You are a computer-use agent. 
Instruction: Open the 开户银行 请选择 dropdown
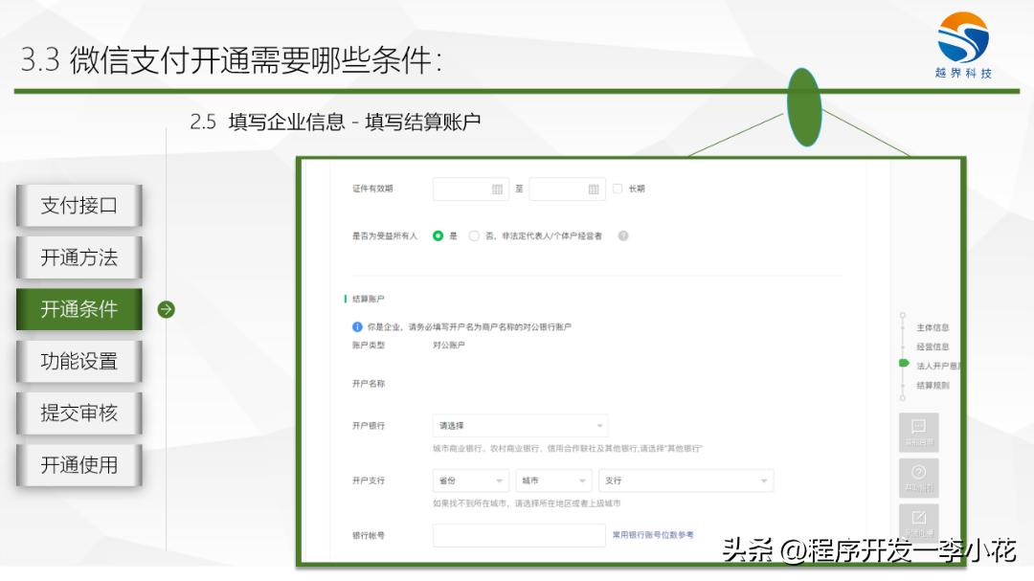520,425
